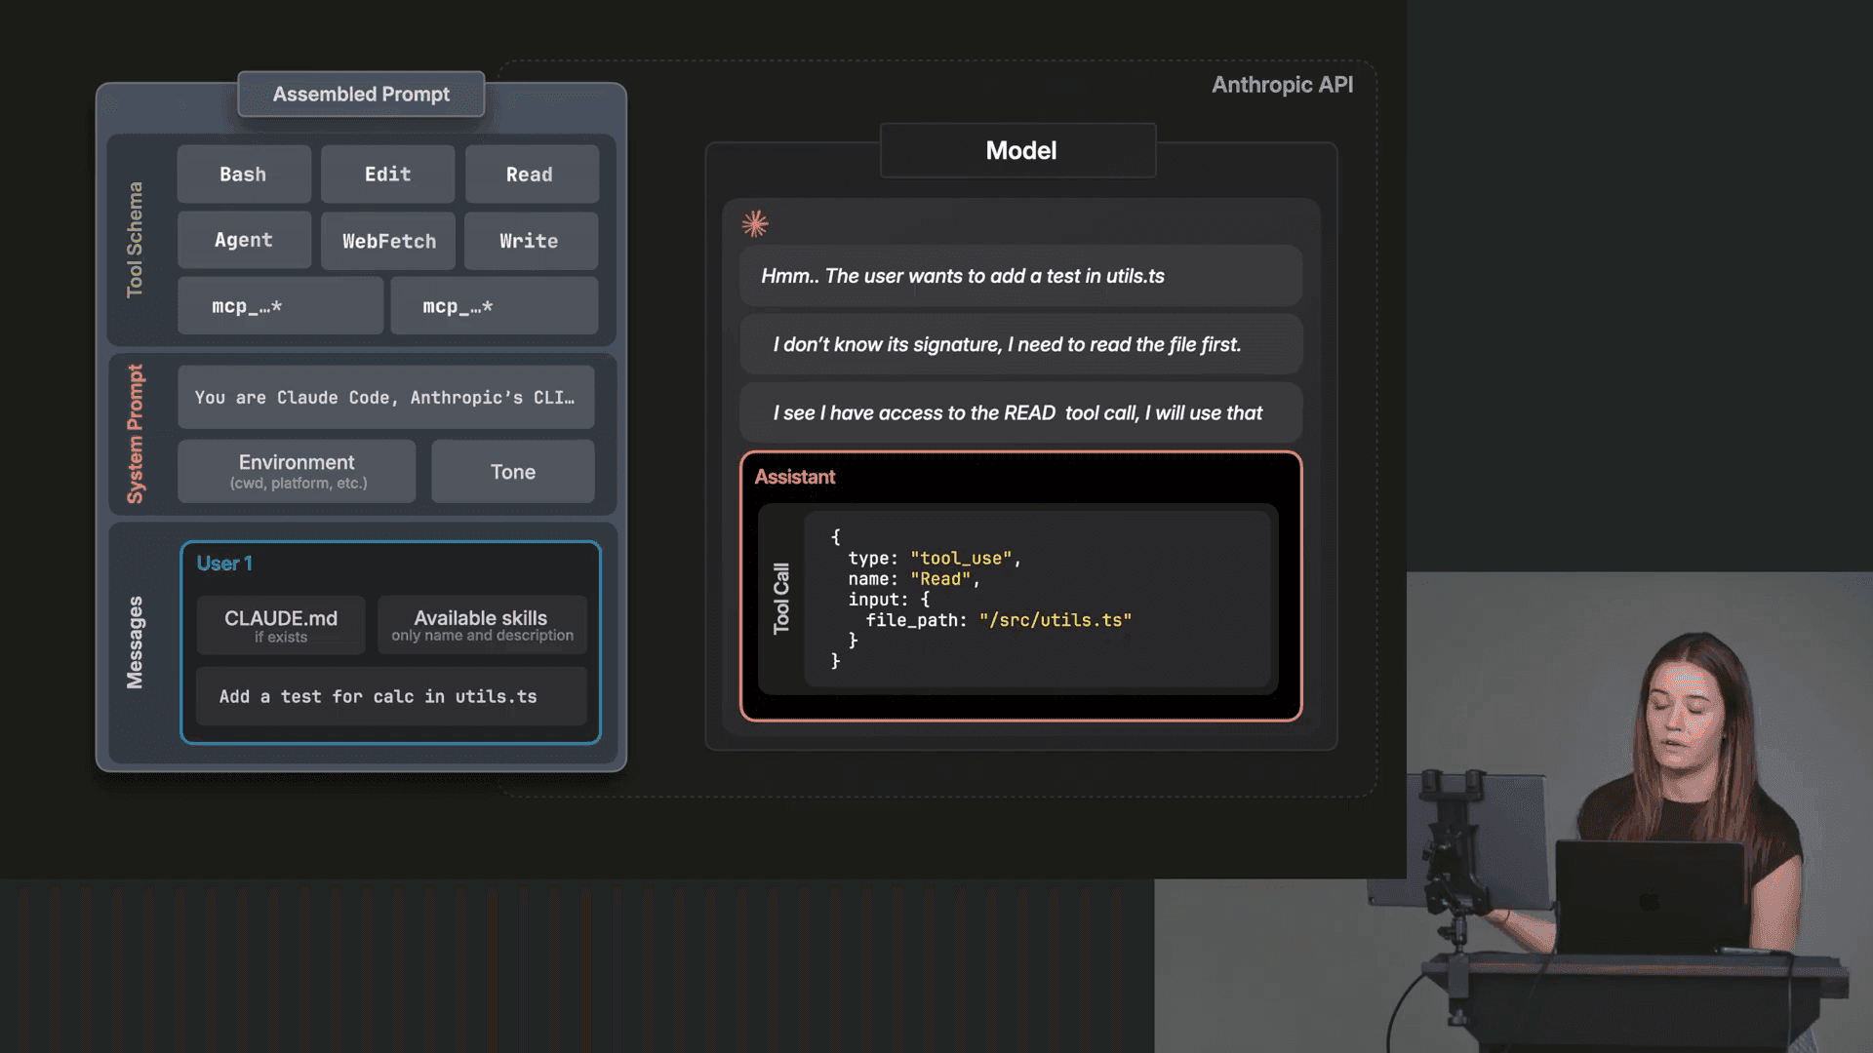Click the "Read" name value in the JSON
The height and width of the screenshot is (1053, 1873).
[940, 579]
